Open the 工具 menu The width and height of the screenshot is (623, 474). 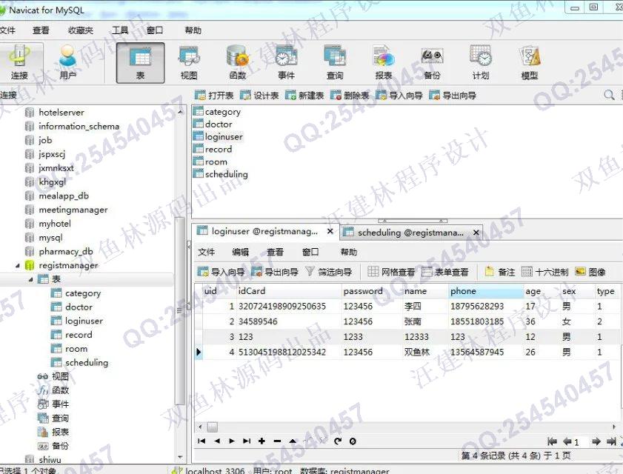(120, 30)
